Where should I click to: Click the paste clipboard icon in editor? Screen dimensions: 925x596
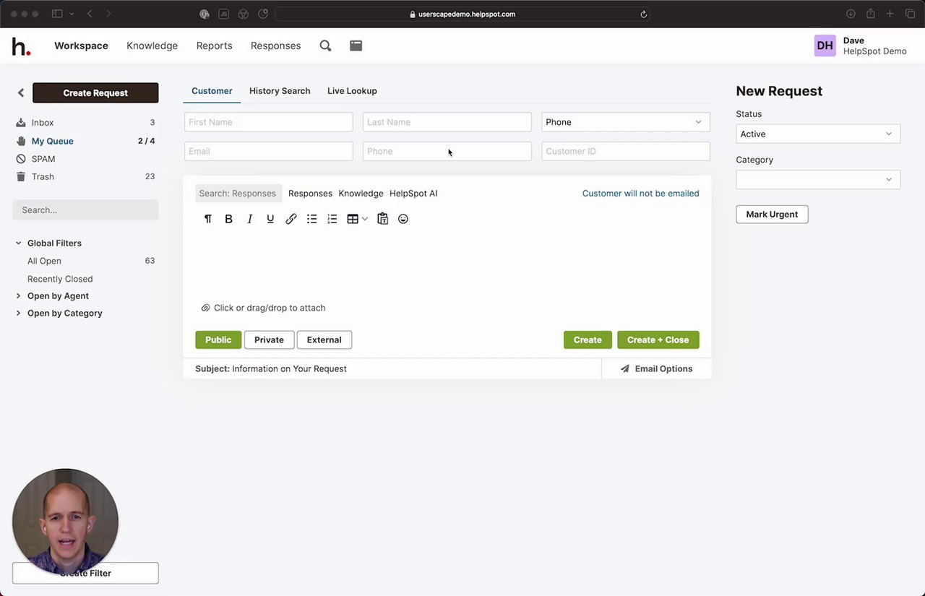point(383,219)
